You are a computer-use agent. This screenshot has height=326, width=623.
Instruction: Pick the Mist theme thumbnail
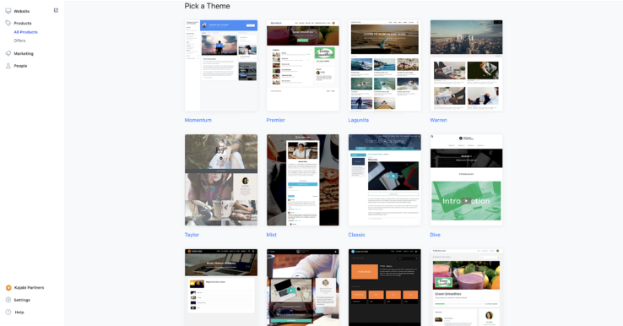303,180
